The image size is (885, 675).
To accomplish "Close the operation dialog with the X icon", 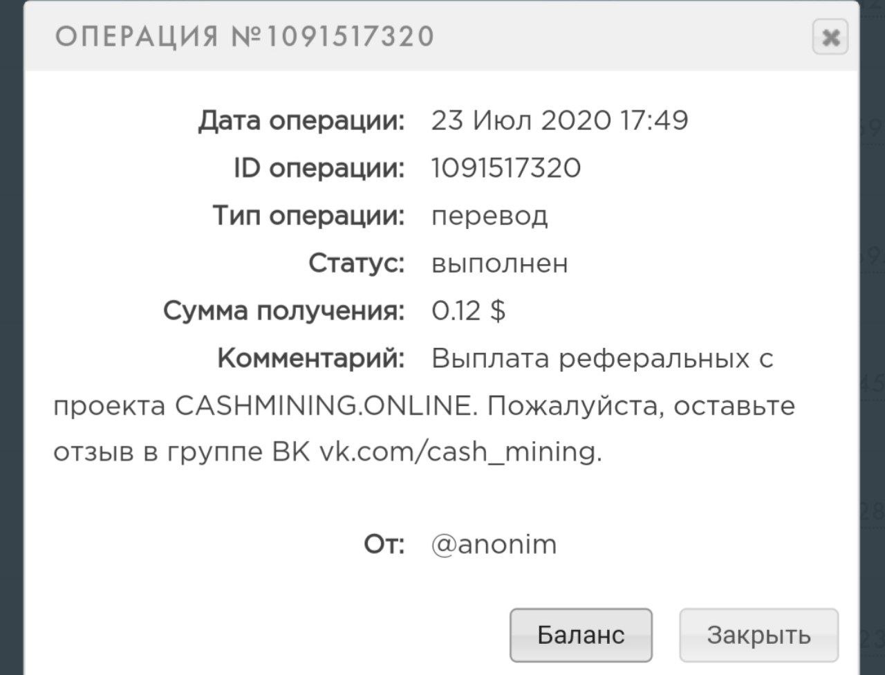I will point(830,37).
